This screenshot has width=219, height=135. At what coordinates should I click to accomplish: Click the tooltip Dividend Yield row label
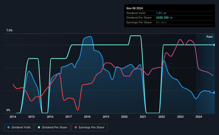pos(136,13)
